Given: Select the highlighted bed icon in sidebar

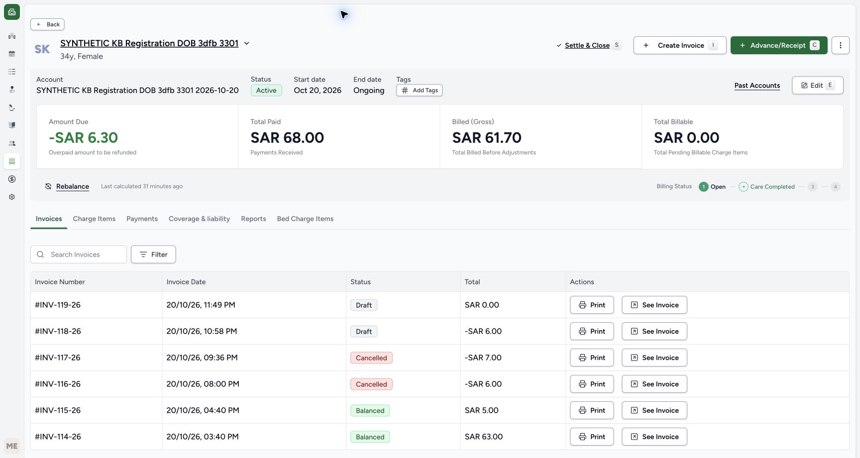Looking at the screenshot, I should (12, 161).
